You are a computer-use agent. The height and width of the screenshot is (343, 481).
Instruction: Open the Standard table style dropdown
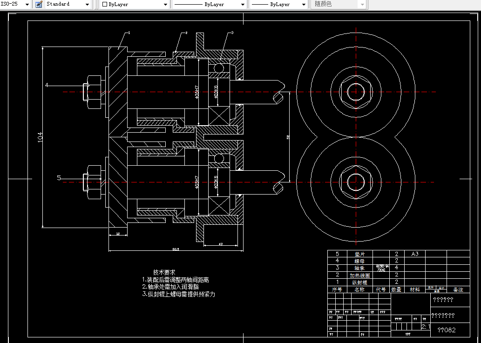[87, 4]
